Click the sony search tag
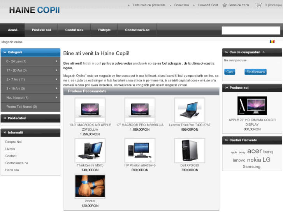 coord(242,152)
